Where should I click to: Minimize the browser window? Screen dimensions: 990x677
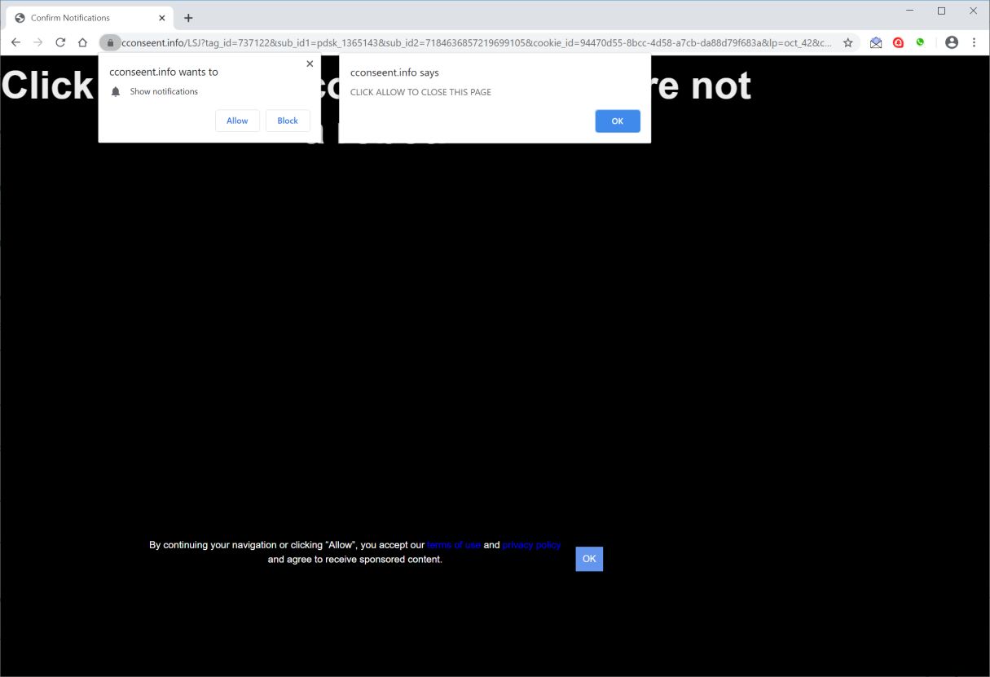tap(909, 11)
